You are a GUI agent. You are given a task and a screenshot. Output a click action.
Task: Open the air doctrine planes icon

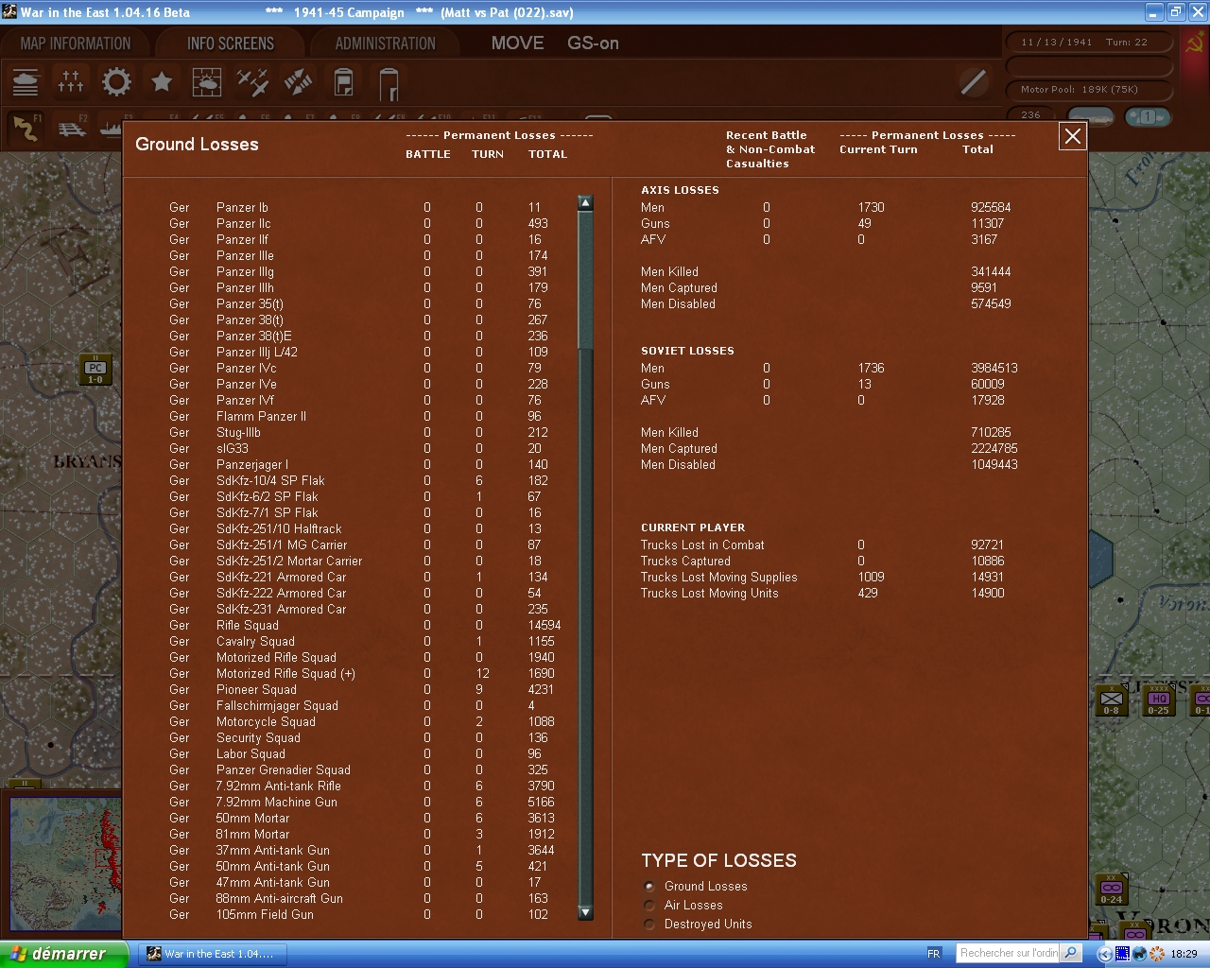(x=252, y=82)
